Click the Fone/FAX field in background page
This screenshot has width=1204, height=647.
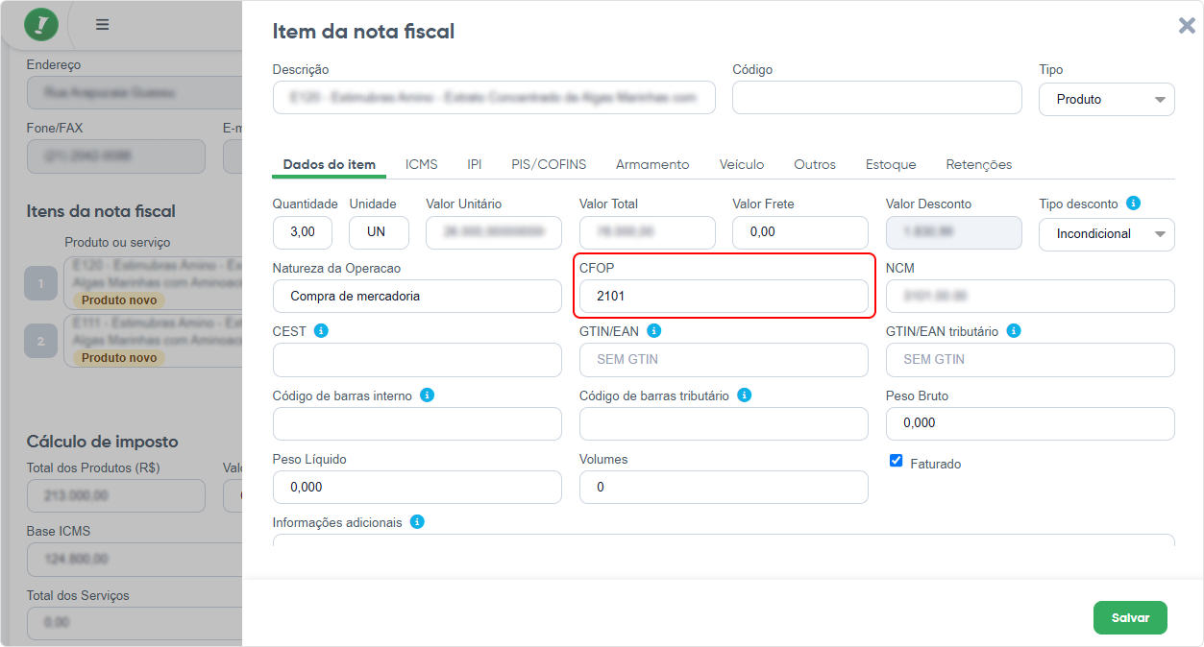pyautogui.click(x=116, y=156)
